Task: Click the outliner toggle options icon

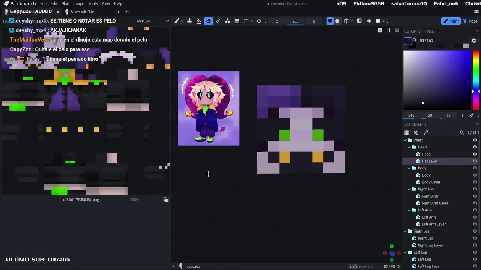Action: pos(407,133)
